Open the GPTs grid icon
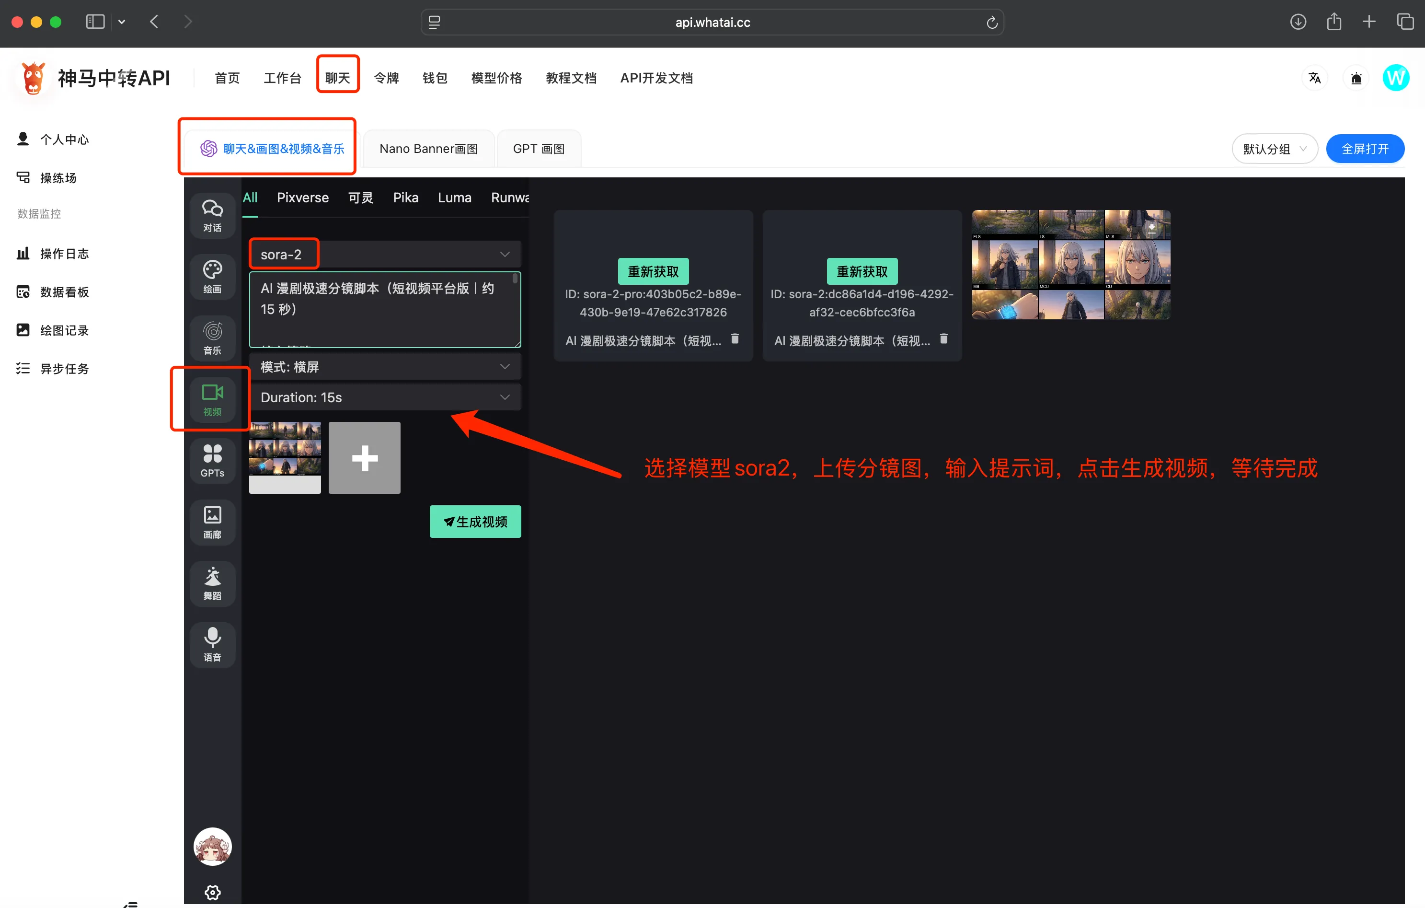1425x908 pixels. tap(212, 461)
